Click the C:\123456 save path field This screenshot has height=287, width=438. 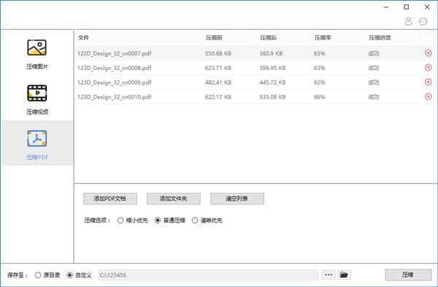tap(208, 275)
